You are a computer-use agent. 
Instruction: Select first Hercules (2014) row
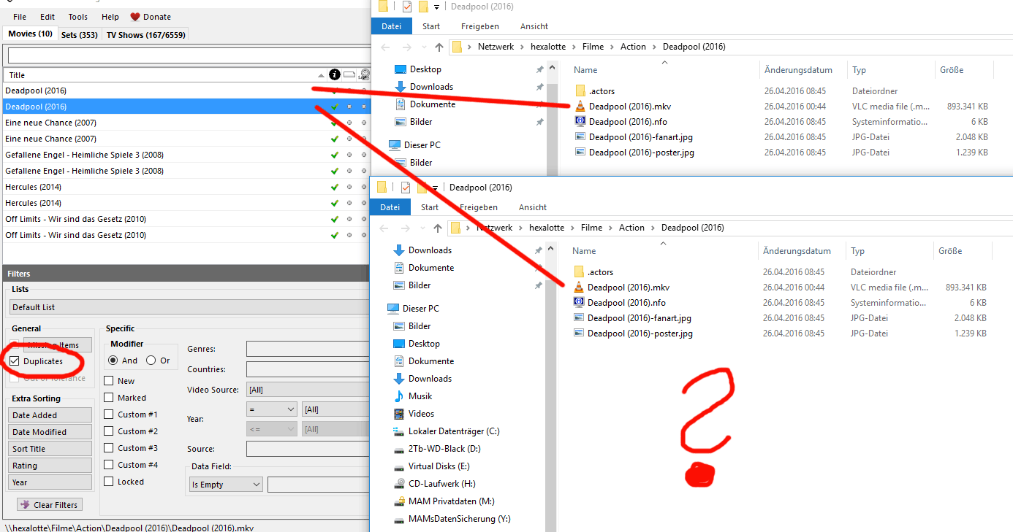pyautogui.click(x=186, y=187)
